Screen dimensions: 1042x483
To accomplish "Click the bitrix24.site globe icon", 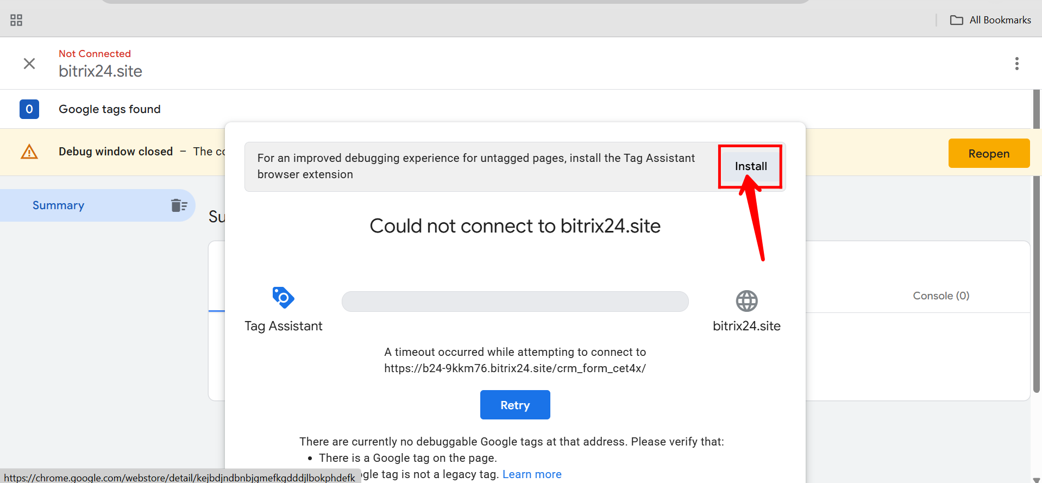I will 746,300.
